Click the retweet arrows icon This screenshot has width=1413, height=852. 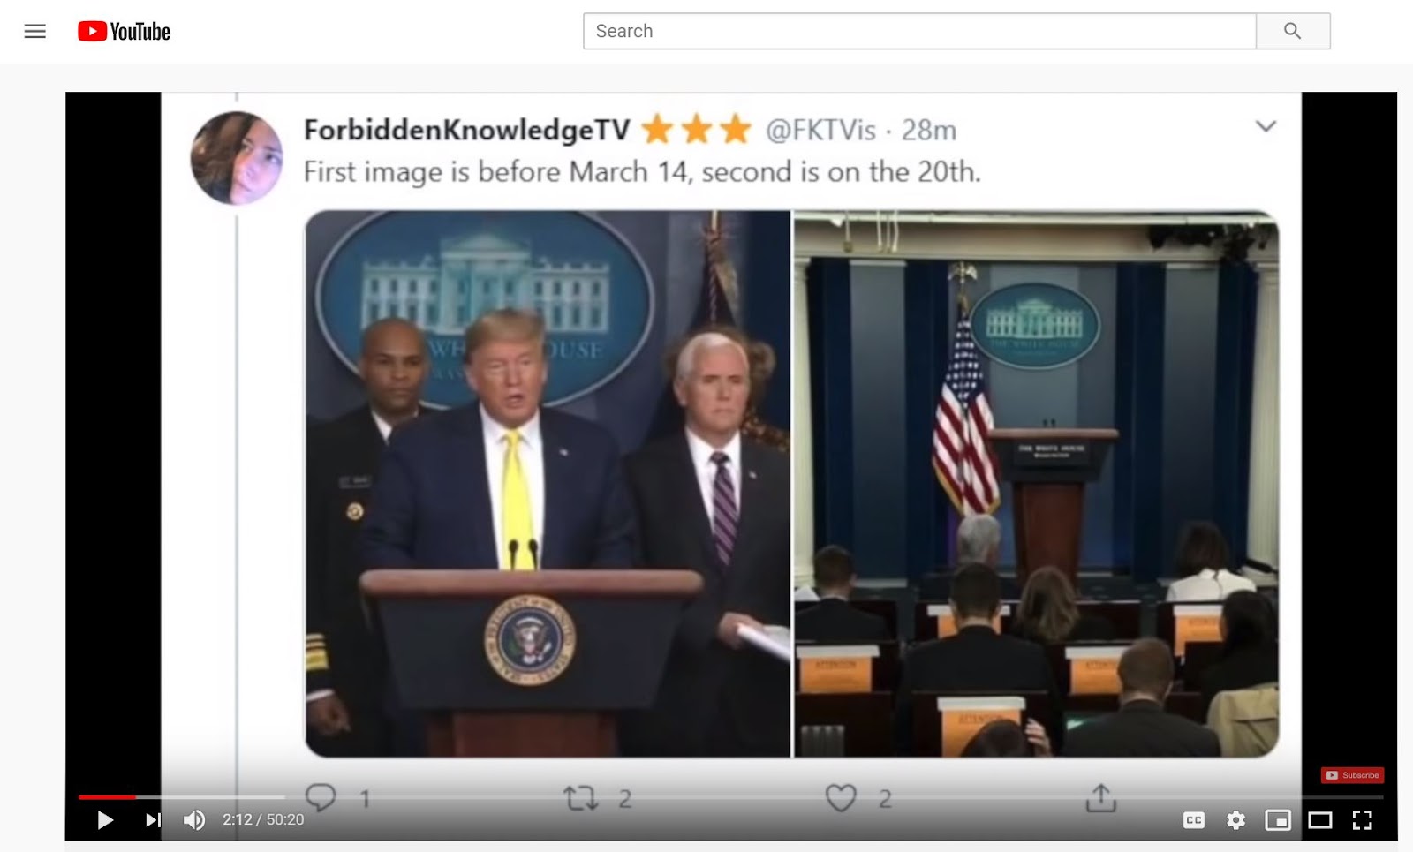click(580, 799)
